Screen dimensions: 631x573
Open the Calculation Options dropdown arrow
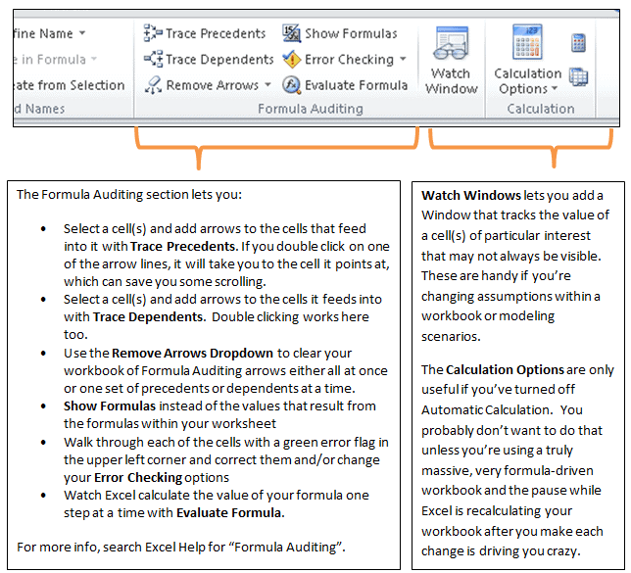pyautogui.click(x=555, y=88)
